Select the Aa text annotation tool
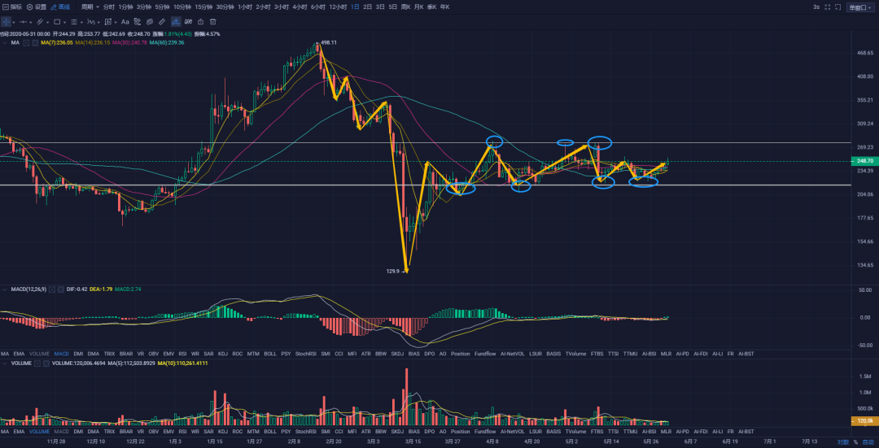Screen dimensions: 879x448 point(125,22)
